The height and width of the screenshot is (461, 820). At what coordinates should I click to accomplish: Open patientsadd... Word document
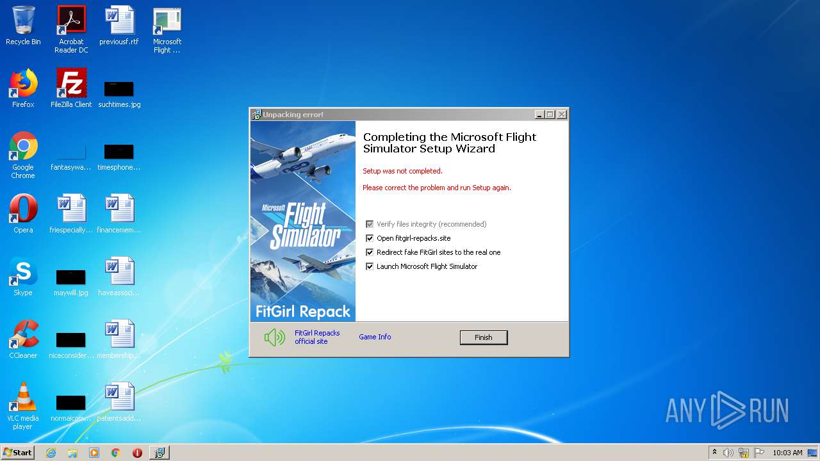tap(119, 402)
